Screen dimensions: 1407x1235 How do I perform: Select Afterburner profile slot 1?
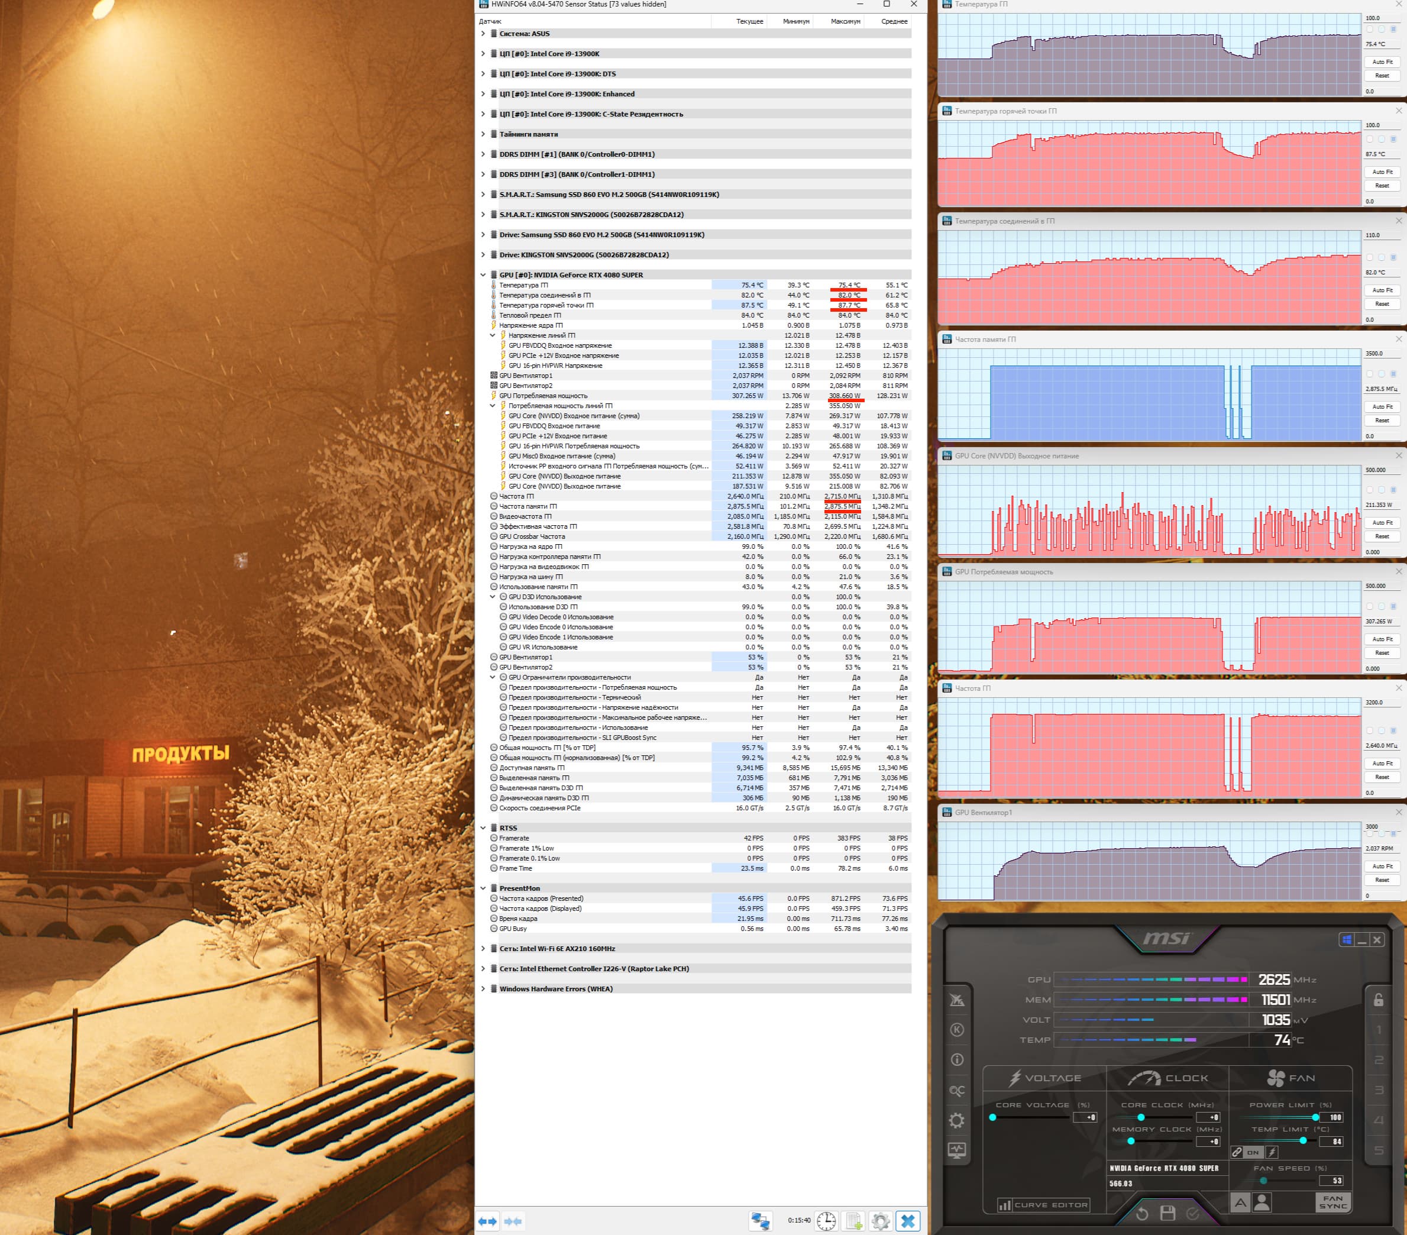tap(1378, 1030)
